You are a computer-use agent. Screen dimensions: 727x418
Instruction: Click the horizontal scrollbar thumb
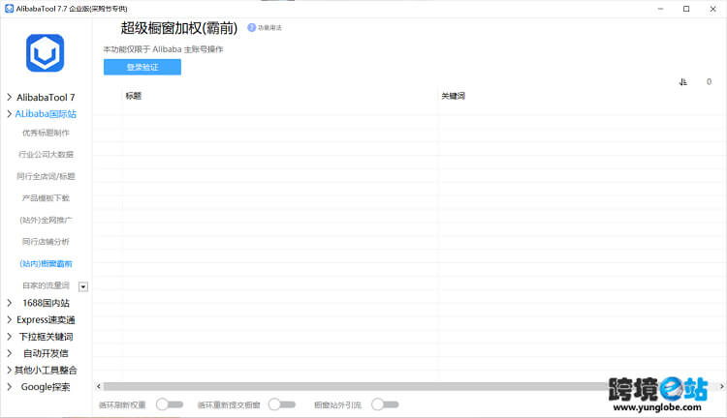[356, 386]
